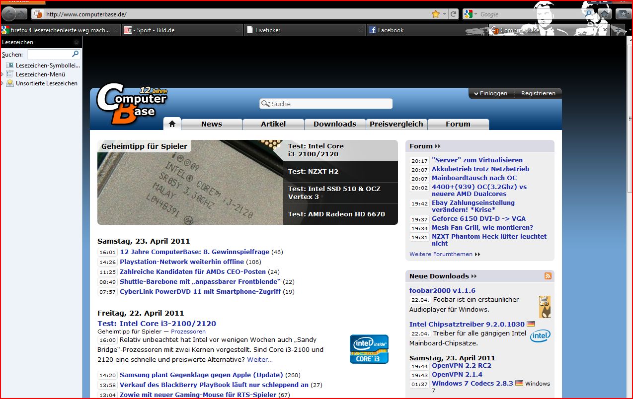The height and width of the screenshot is (399, 633).
Task: Open the News navigation tab
Action: point(212,124)
